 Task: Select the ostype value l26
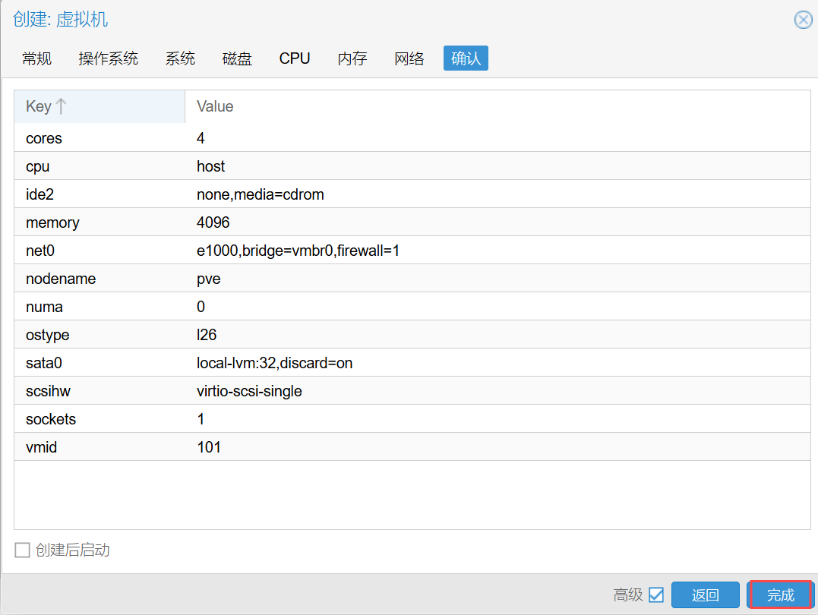pos(207,335)
